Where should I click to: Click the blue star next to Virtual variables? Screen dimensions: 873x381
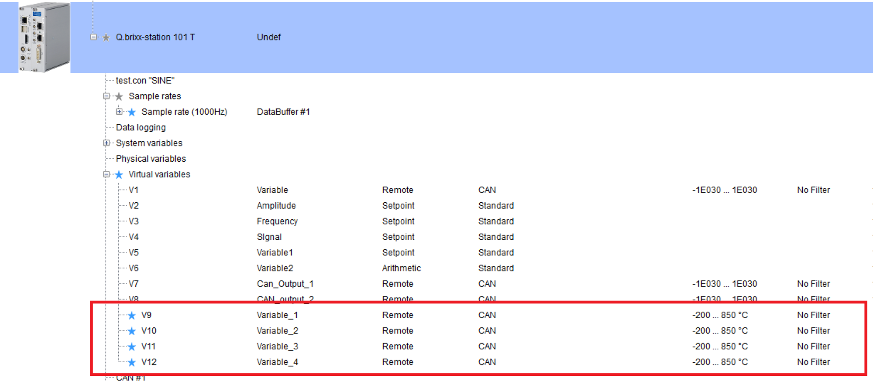tap(119, 175)
